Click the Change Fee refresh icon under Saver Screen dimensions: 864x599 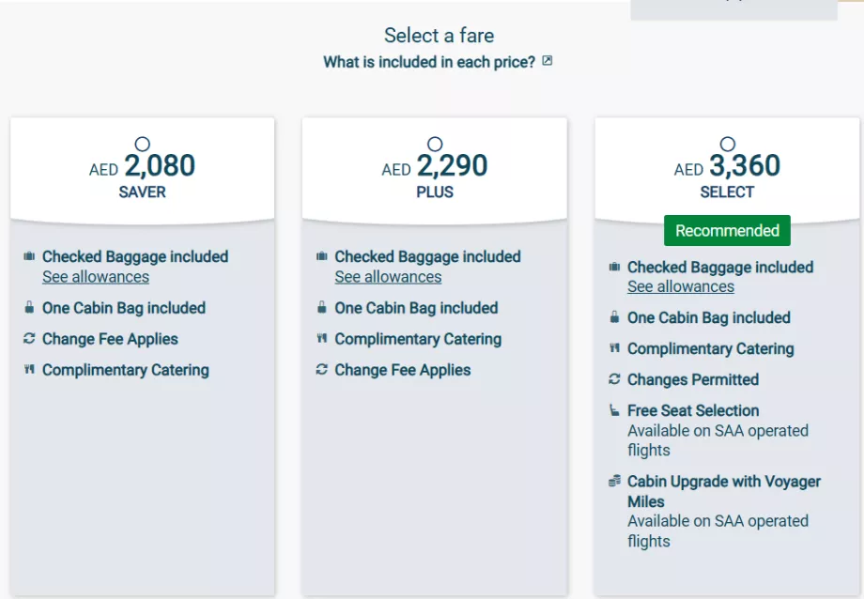[x=30, y=339]
